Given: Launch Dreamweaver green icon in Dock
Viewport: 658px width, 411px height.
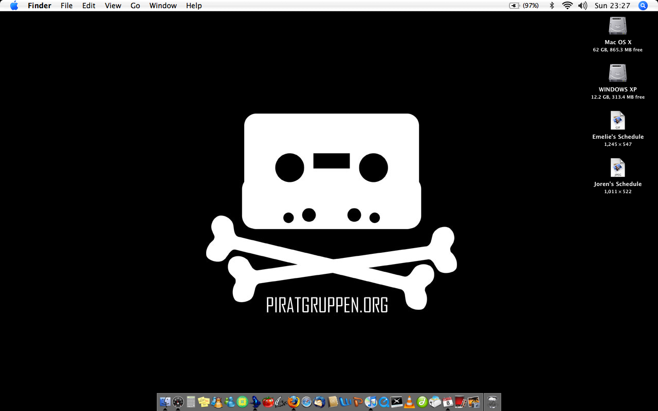Looking at the screenshot, I should (422, 402).
